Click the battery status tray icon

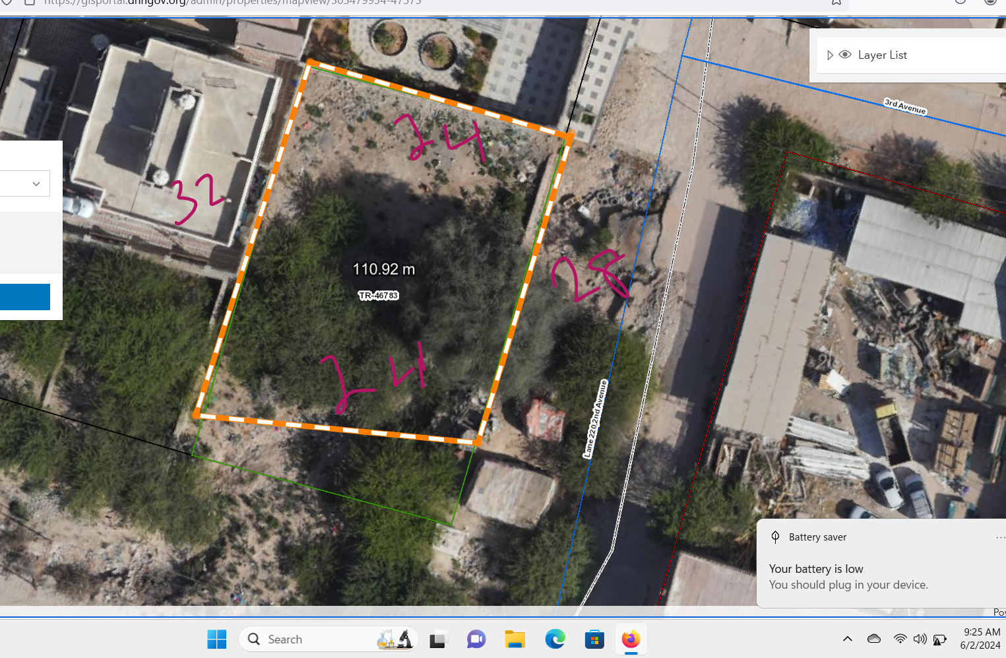point(940,639)
